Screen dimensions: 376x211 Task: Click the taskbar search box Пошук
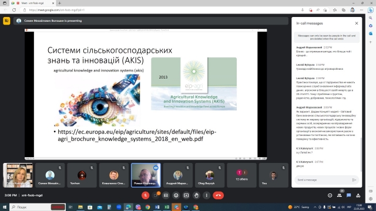[x=38, y=207]
